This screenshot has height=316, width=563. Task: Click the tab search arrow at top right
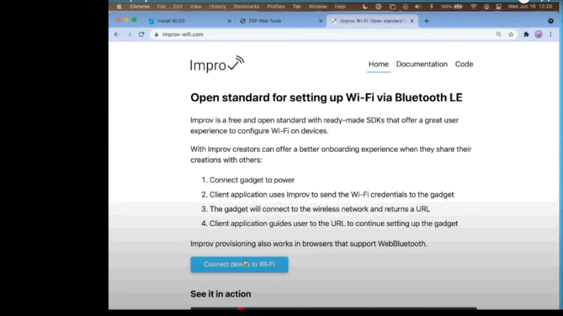click(550, 21)
